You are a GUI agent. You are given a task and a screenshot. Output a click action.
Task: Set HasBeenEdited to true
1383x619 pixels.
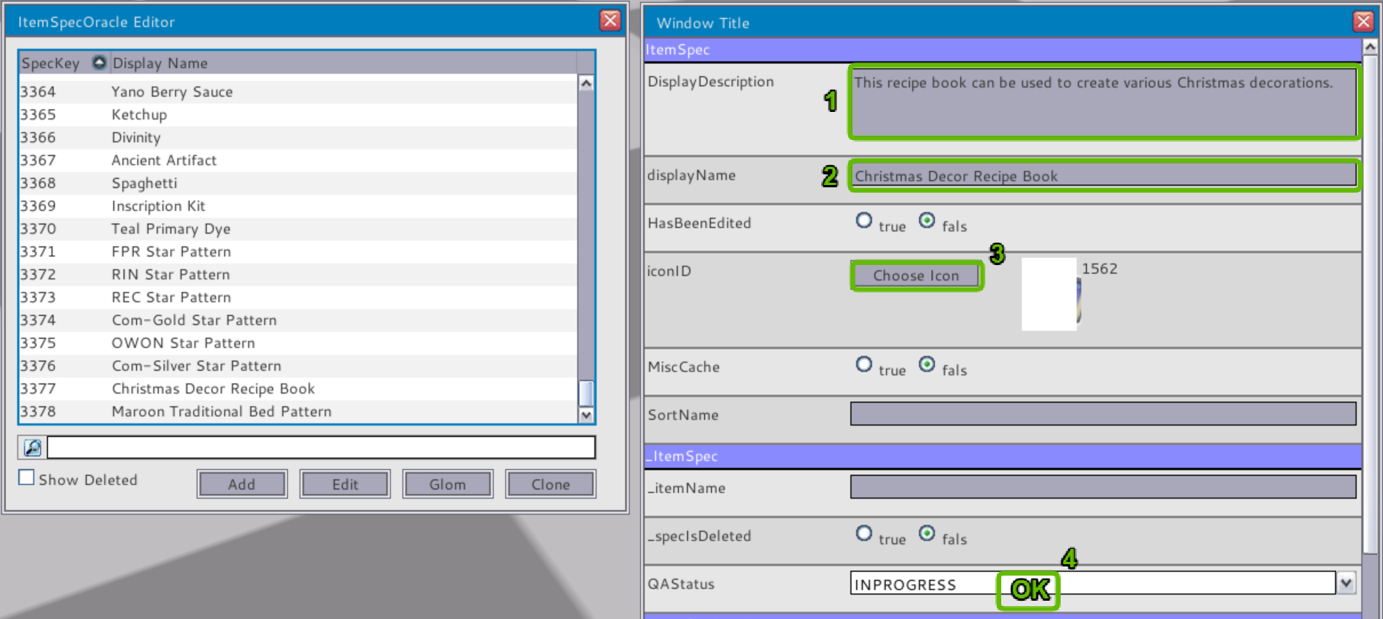[x=863, y=221]
